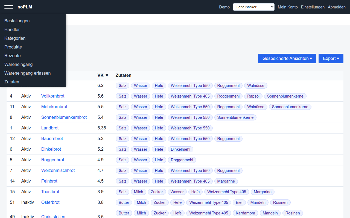Click Margarine tag in the Feinbrot row

coord(226,181)
